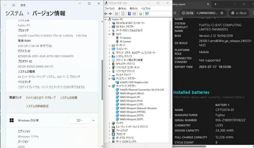Bookmark the page with the star icon
The height and width of the screenshot is (148, 254).
click(222, 13)
